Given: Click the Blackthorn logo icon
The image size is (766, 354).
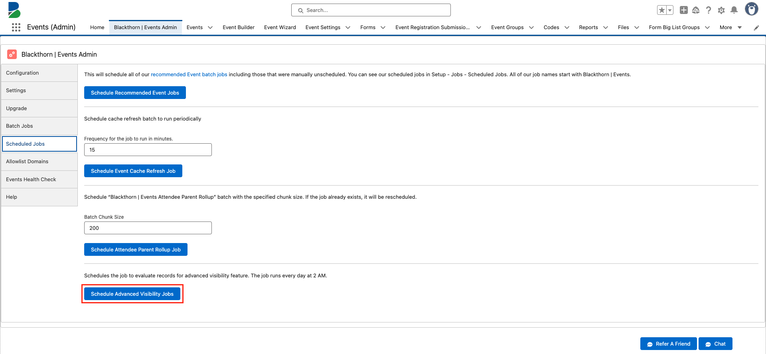Looking at the screenshot, I should pyautogui.click(x=14, y=10).
